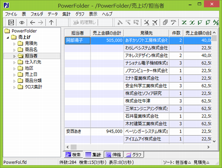Click the first toolbar icon (図)
This screenshot has height=168, width=222.
[x=11, y=23]
